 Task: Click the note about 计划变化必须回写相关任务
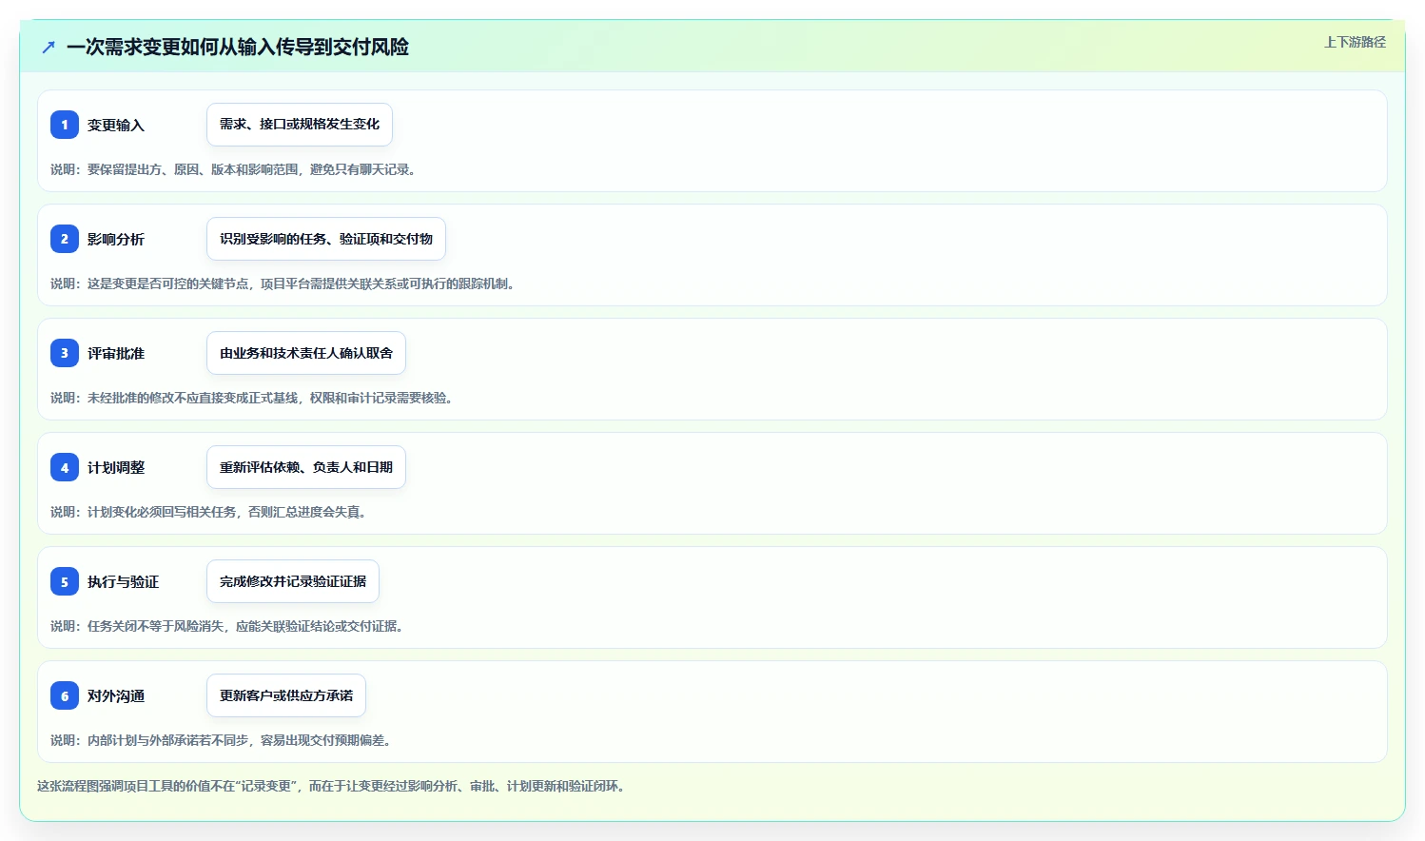click(x=209, y=512)
